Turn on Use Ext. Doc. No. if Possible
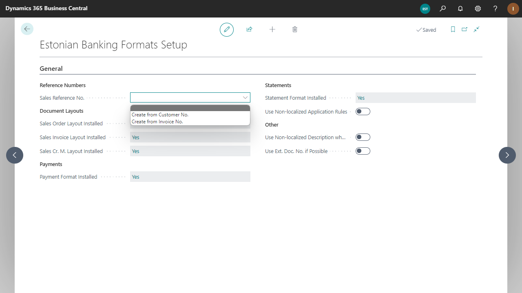Image resolution: width=522 pixels, height=293 pixels. coord(363,151)
